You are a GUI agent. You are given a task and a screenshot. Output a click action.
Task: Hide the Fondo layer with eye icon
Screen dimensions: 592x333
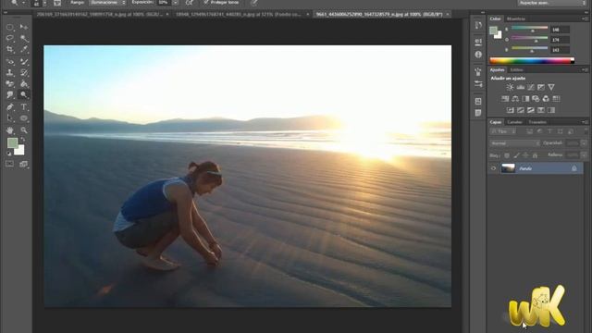pos(493,168)
